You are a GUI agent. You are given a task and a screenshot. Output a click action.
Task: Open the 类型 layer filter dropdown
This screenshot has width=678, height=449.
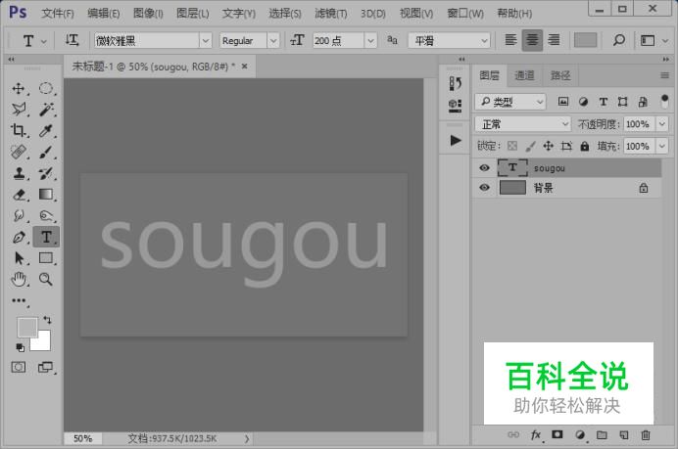click(x=510, y=102)
